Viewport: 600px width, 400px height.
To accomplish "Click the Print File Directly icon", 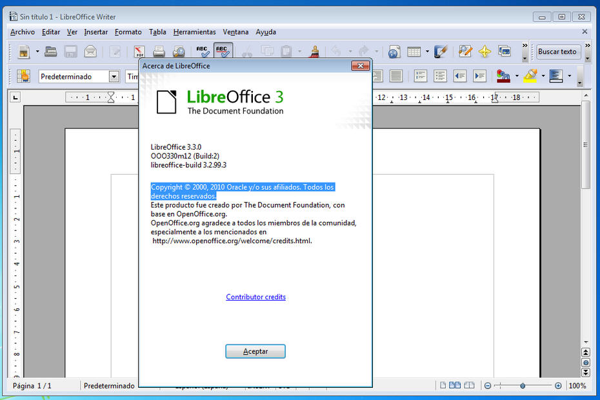I will (159, 52).
